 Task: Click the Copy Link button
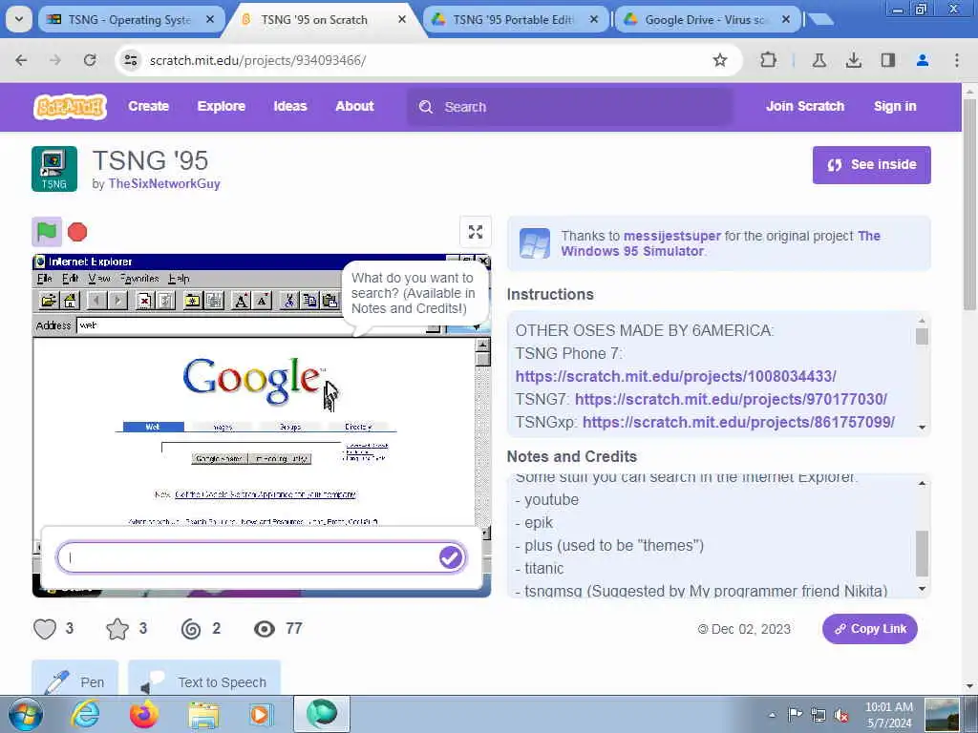click(x=869, y=629)
